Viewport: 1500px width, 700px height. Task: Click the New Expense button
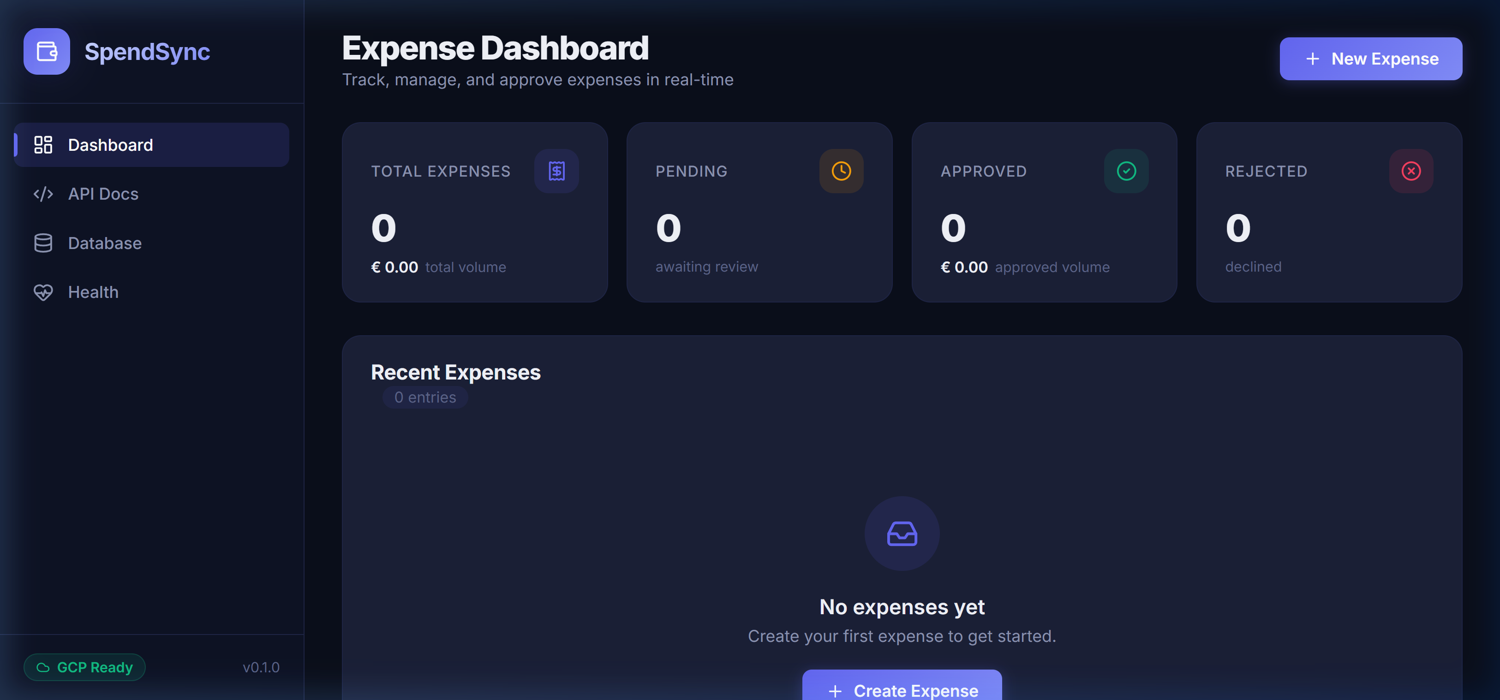click(x=1370, y=58)
